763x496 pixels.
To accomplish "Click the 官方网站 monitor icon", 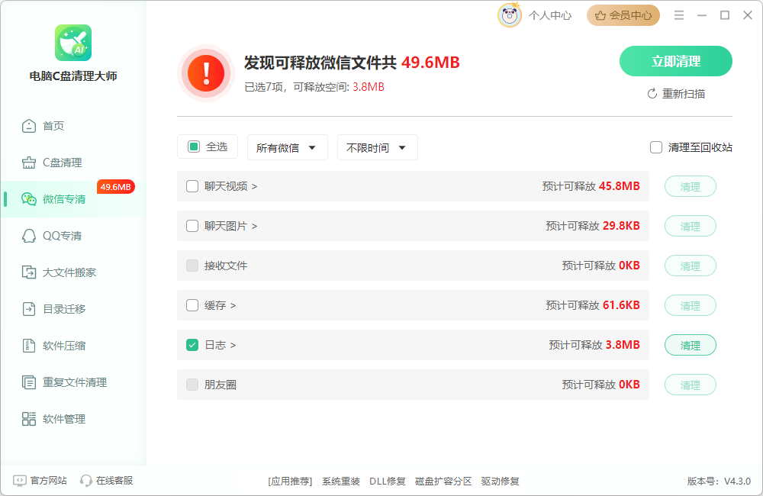I will click(20, 481).
